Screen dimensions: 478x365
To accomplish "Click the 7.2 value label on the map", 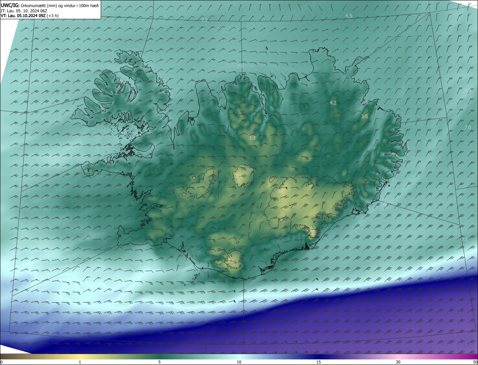I will point(204,20).
